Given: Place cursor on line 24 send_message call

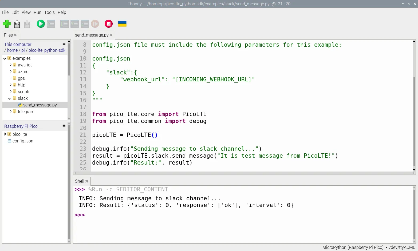Looking at the screenshot, I should pos(215,156).
